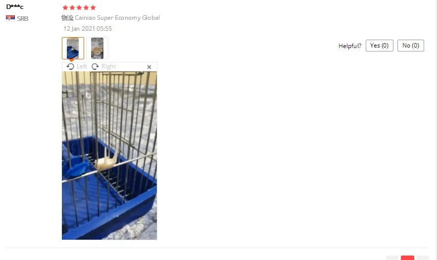Click the 'Helpful?' label
This screenshot has height=260, width=437.
(x=350, y=46)
